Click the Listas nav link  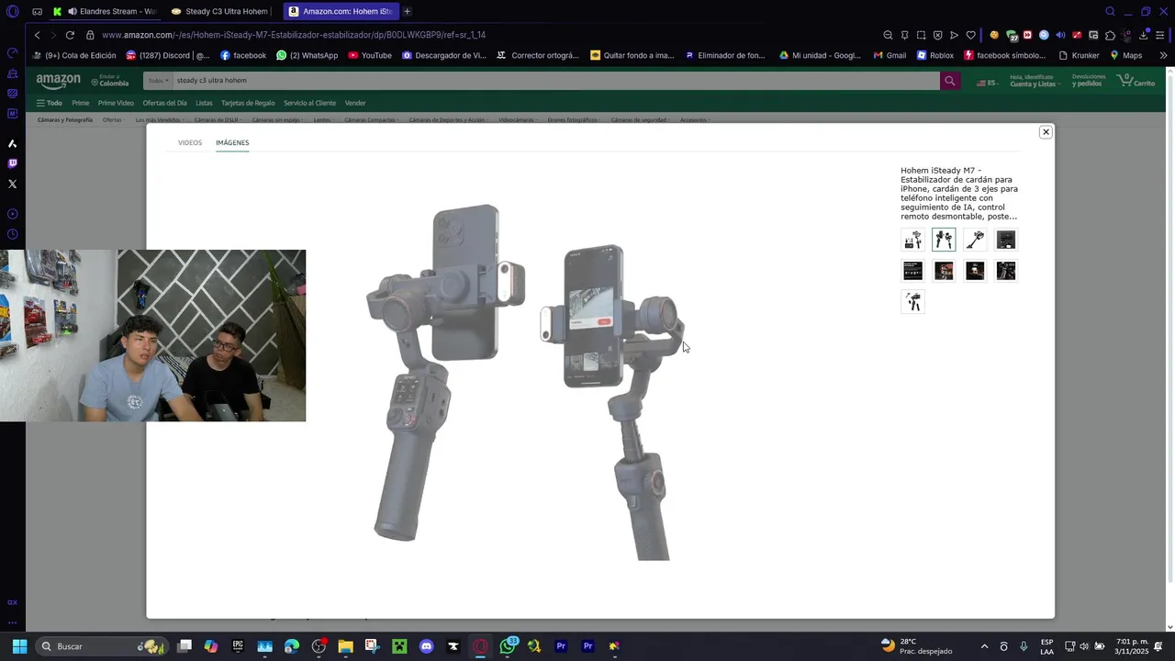click(204, 103)
